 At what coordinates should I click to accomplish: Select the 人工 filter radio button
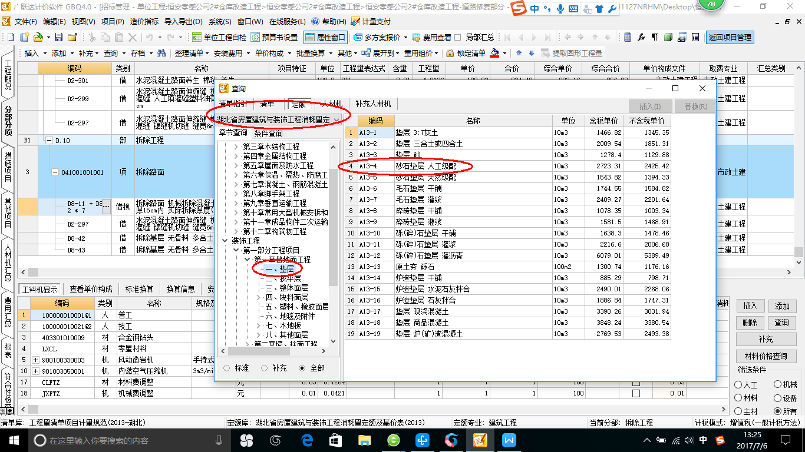(x=738, y=384)
